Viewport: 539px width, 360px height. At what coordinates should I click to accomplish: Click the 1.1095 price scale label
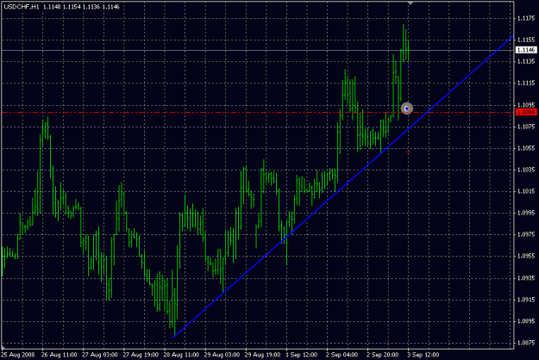(526, 105)
